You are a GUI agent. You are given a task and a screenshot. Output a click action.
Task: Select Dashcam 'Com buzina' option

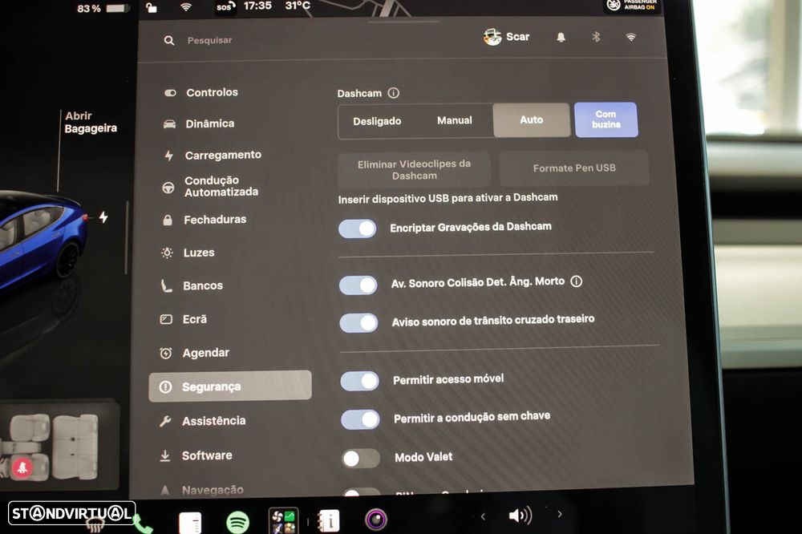pos(606,119)
